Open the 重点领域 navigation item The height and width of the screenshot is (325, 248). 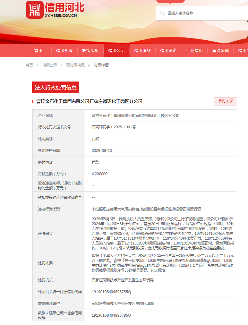220,51
